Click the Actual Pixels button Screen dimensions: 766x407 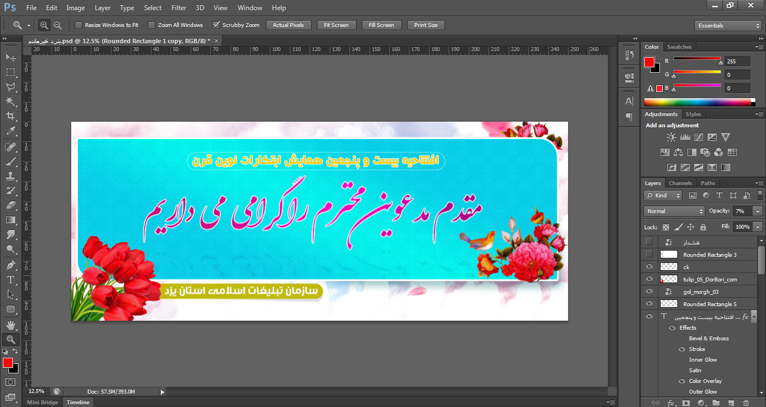pyautogui.click(x=288, y=25)
